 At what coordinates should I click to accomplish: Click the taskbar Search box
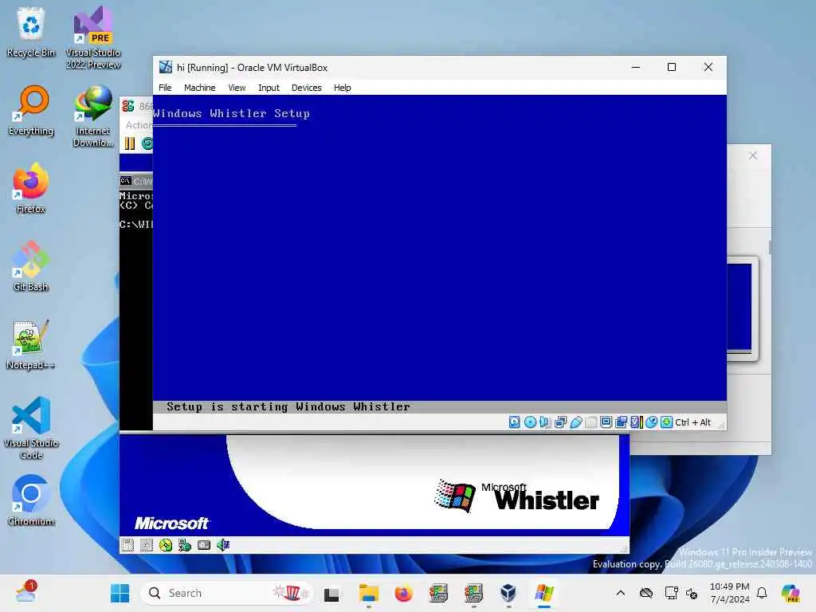point(227,593)
